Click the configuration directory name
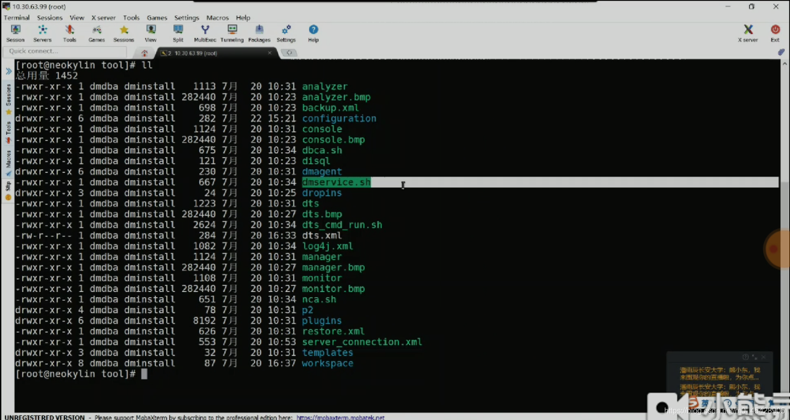The height and width of the screenshot is (420, 790). [339, 118]
